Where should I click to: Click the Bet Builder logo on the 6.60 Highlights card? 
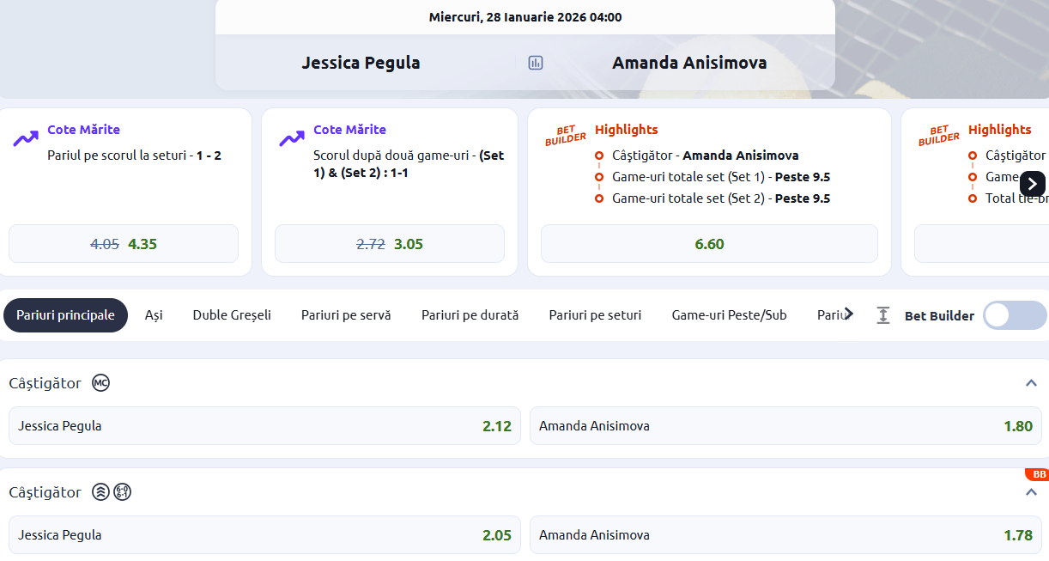[566, 136]
